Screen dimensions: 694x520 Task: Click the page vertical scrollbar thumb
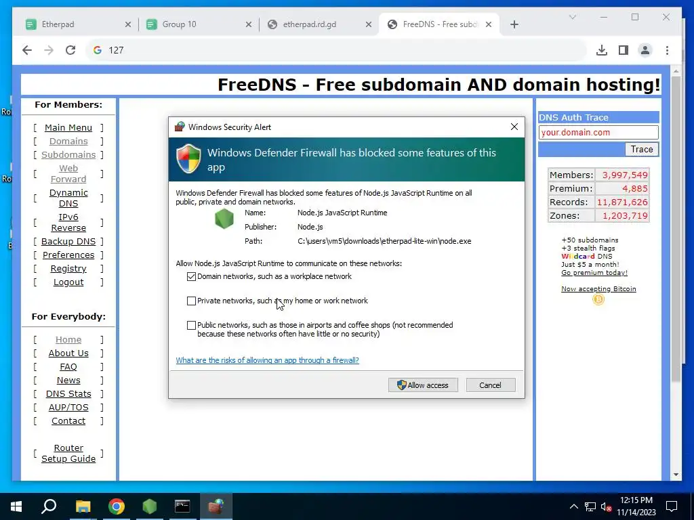pos(676,229)
